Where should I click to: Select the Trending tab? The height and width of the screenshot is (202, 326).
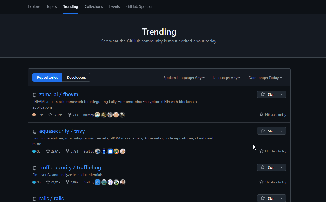[71, 6]
